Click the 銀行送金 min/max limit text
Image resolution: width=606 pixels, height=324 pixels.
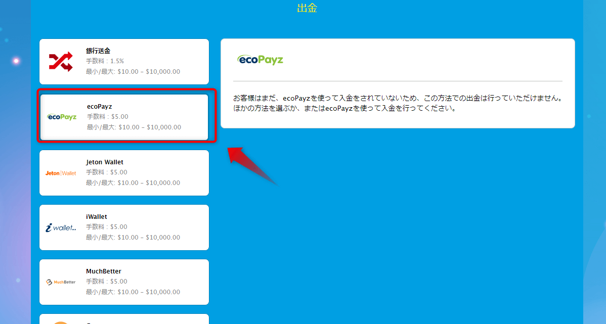133,71
